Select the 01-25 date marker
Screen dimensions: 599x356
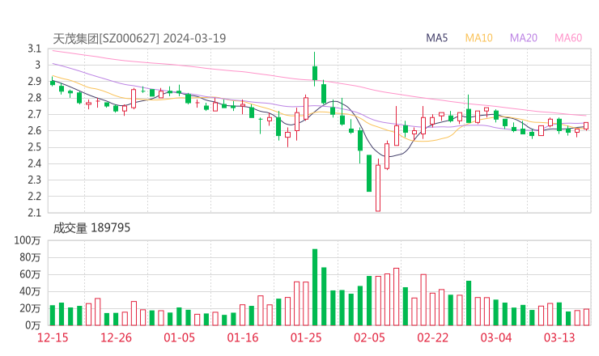306,337
